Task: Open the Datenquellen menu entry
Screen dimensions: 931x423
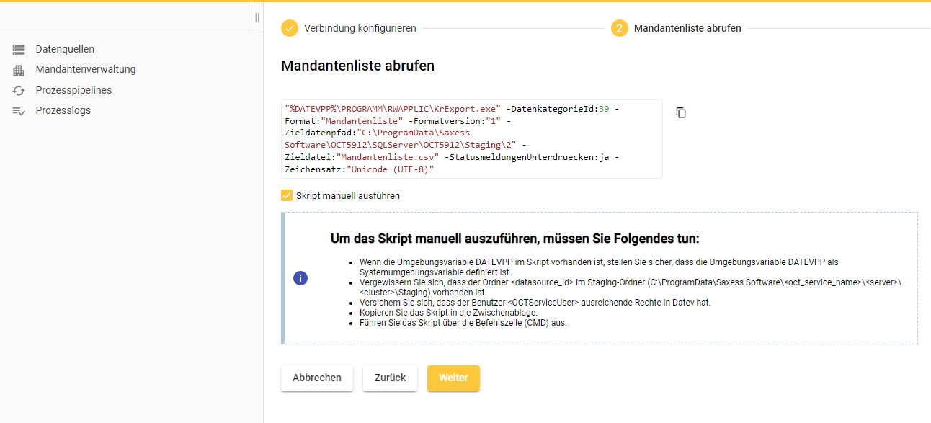Action: pos(65,50)
